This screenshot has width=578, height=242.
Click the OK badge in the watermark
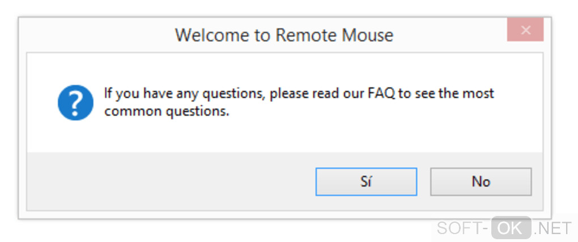511,228
